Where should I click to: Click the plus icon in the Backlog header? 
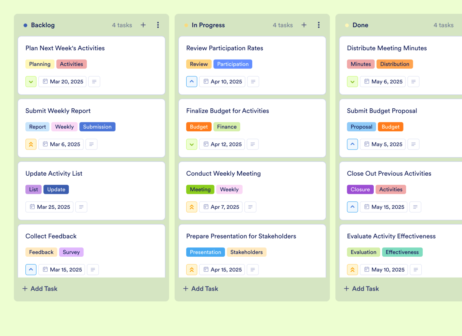143,25
